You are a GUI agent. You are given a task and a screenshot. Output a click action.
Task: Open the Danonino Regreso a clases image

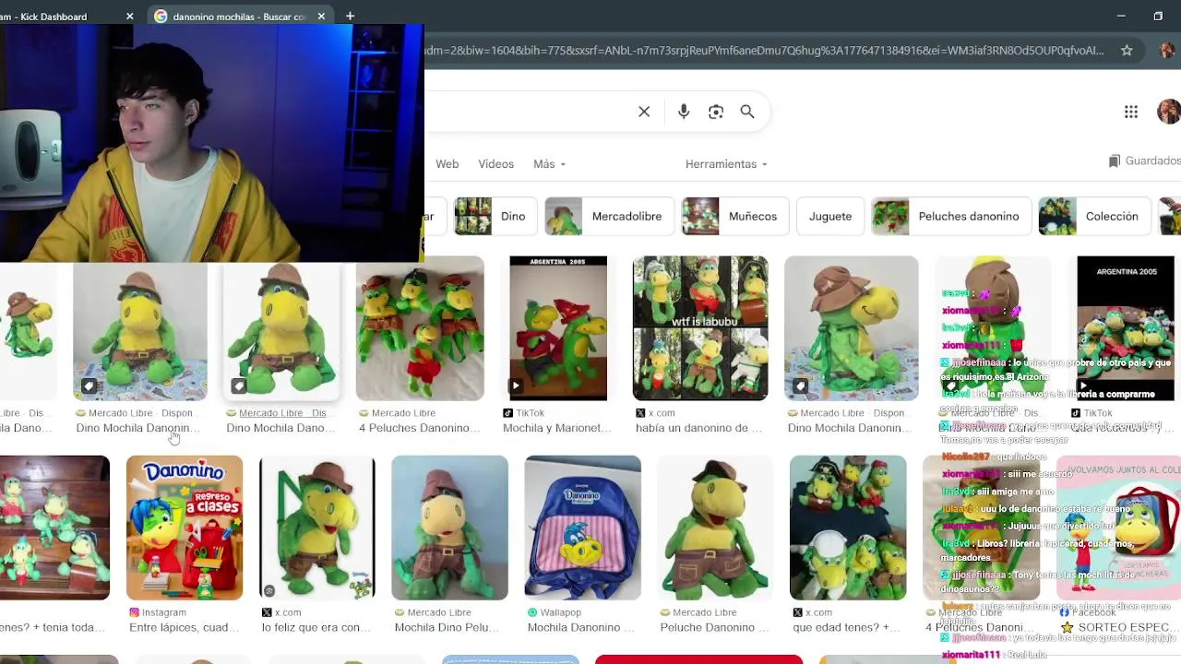[x=185, y=528]
